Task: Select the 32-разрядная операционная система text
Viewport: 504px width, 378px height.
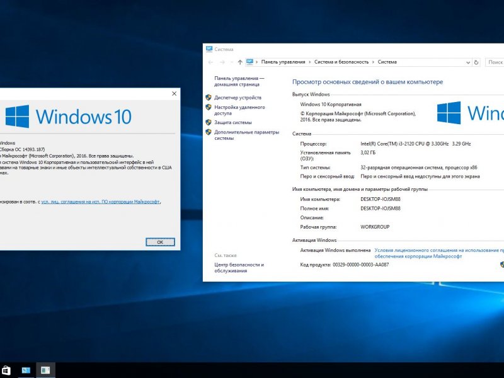Action: (418, 168)
